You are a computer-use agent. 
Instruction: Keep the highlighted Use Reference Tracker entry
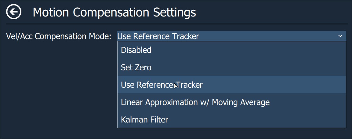click(x=161, y=85)
